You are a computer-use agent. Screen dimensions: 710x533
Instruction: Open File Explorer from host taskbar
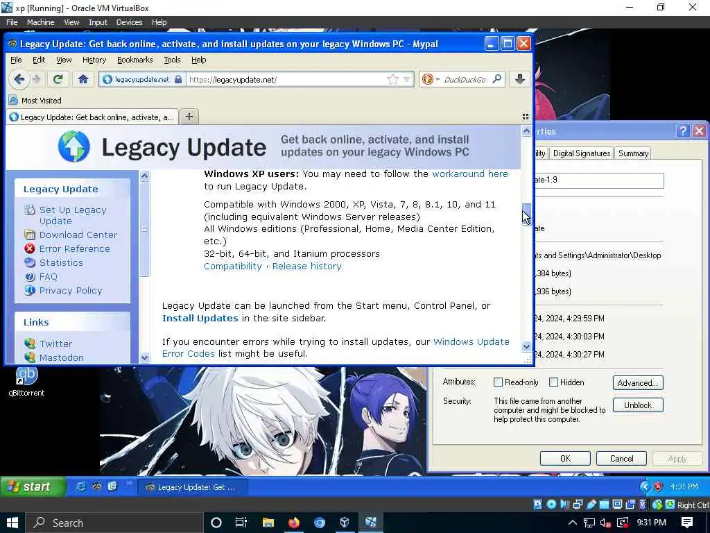click(268, 523)
